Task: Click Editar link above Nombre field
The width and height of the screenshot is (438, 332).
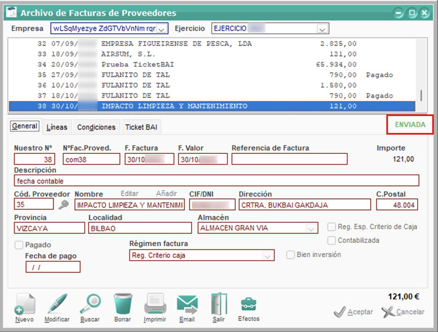Action: [x=130, y=194]
